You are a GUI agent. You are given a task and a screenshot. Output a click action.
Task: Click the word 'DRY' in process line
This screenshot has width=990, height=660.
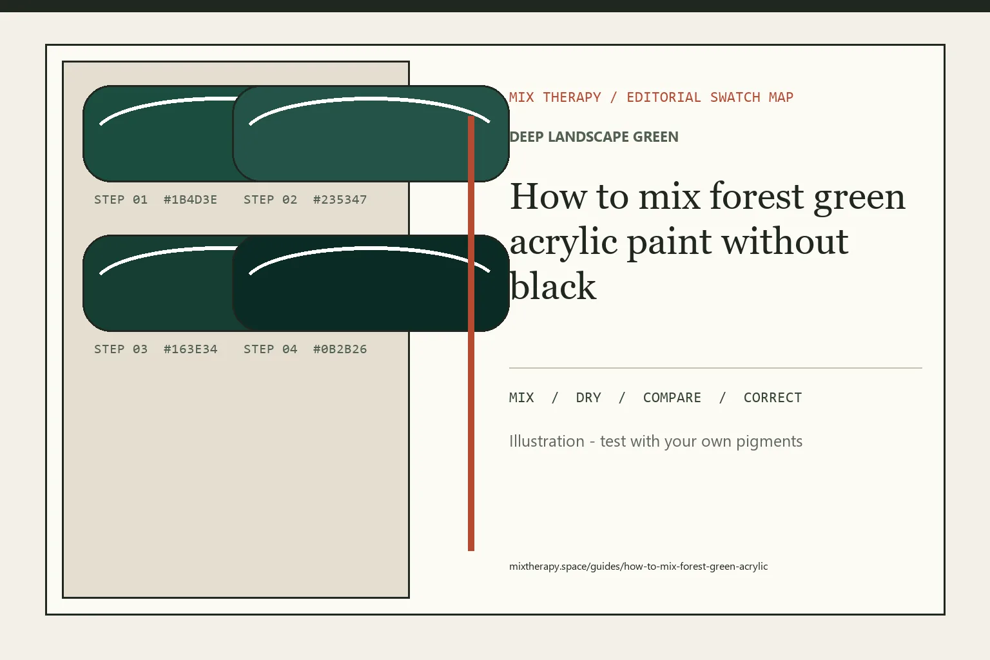coord(588,398)
